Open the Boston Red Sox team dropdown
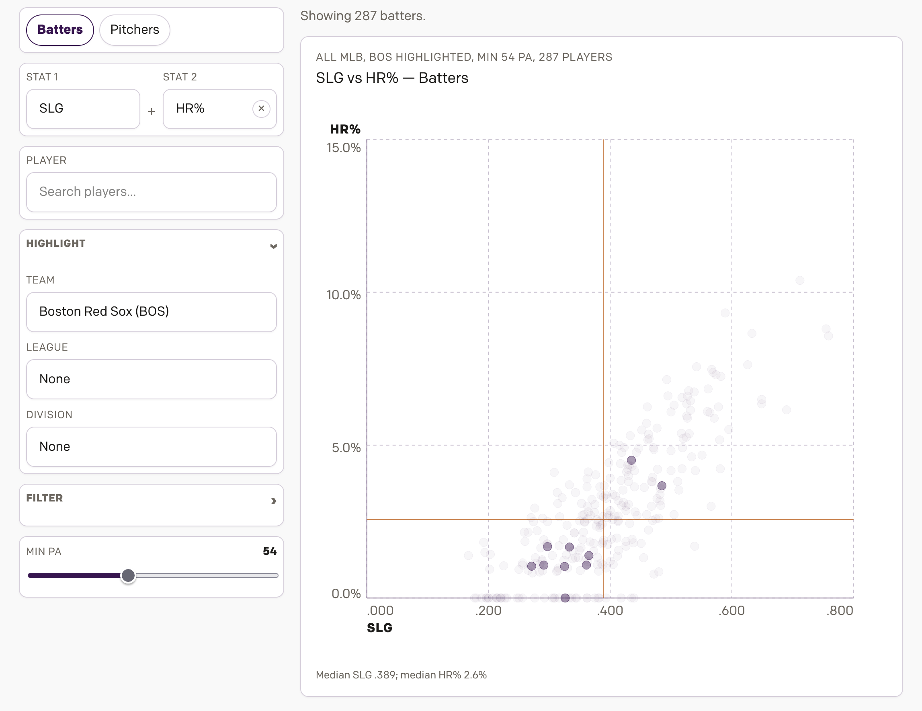The image size is (922, 711). (x=151, y=312)
